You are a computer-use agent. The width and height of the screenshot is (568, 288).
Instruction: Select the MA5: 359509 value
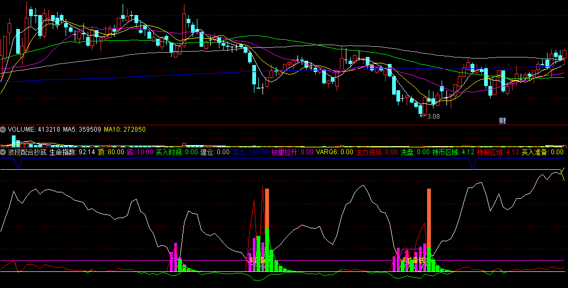click(82, 129)
